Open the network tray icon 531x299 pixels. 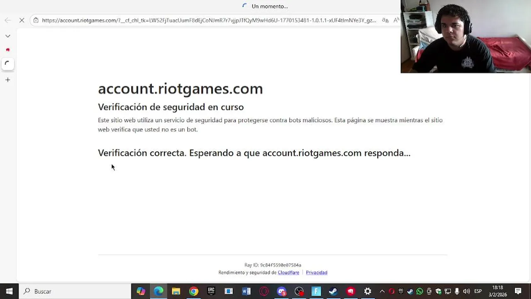[x=448, y=291]
